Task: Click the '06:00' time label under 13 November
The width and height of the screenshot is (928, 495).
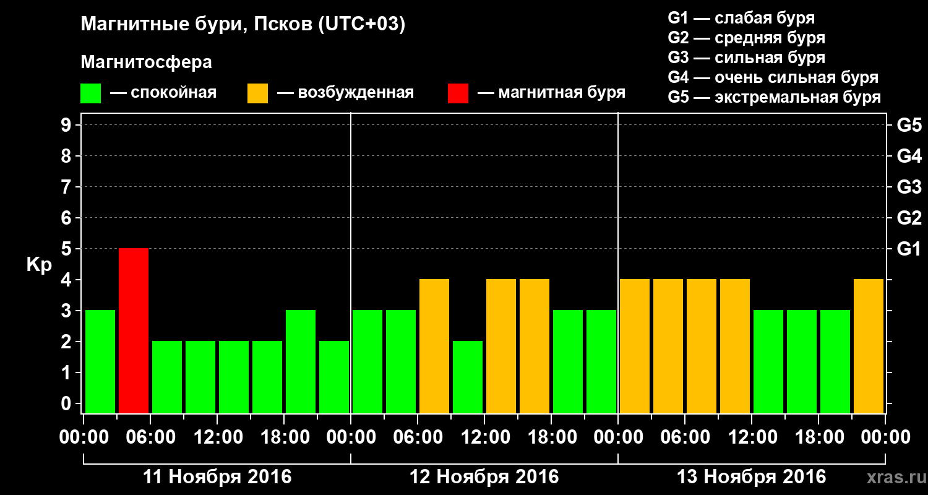Action: click(685, 437)
